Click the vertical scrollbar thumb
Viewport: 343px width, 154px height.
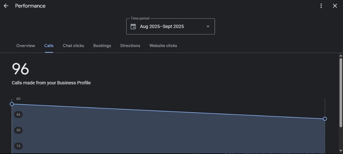[341, 92]
